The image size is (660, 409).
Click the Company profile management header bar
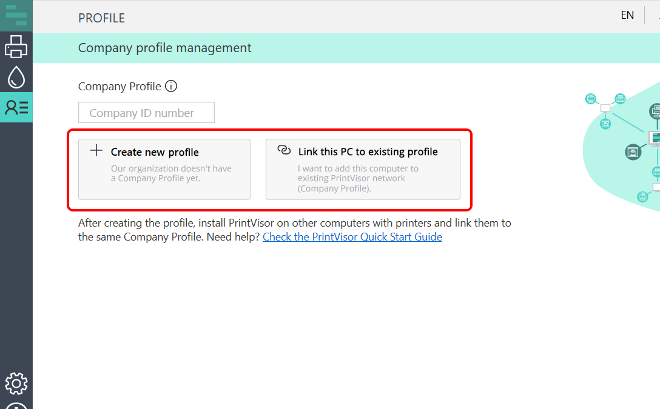coord(346,48)
